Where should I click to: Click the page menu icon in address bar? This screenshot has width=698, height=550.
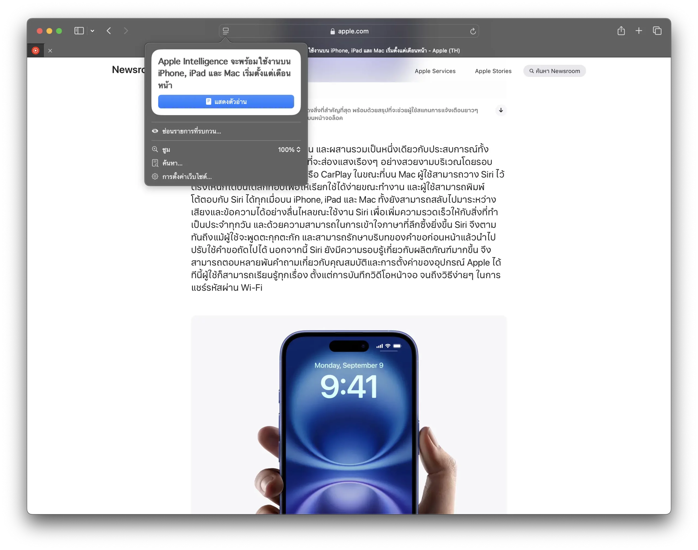226,31
